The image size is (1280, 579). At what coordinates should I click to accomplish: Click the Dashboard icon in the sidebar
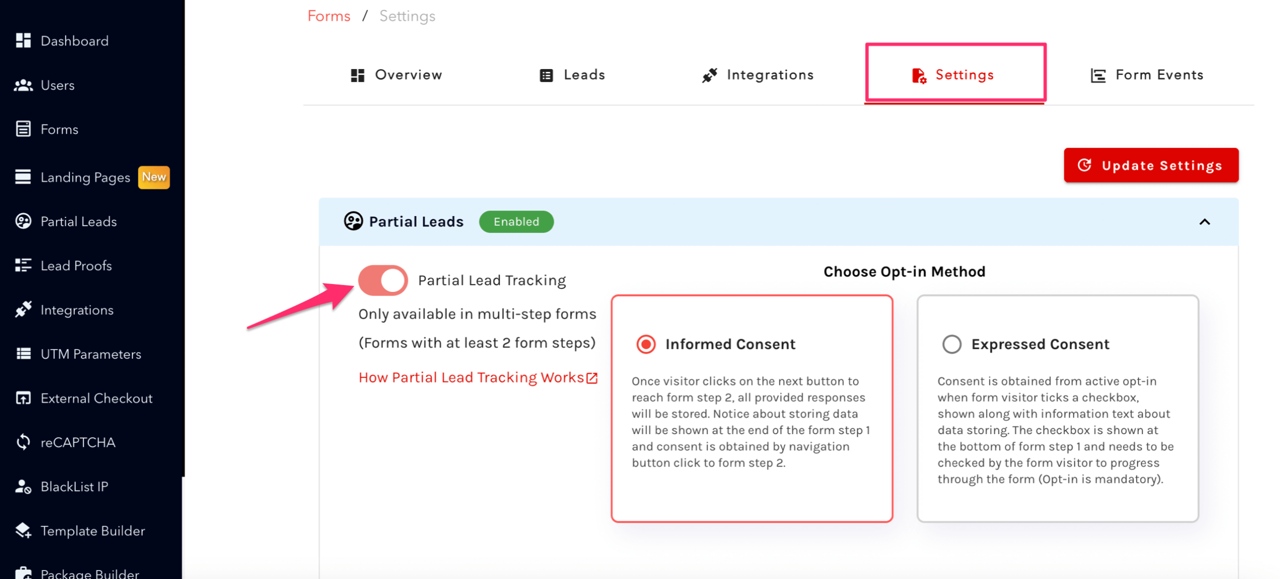pos(23,40)
